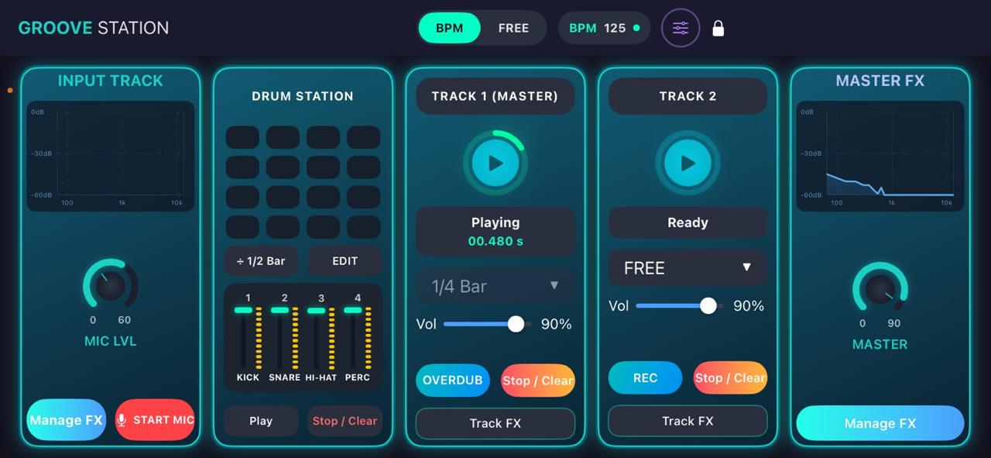The width and height of the screenshot is (991, 458).
Task: Click the ÷ 1/2 Bar division button
Action: [261, 261]
